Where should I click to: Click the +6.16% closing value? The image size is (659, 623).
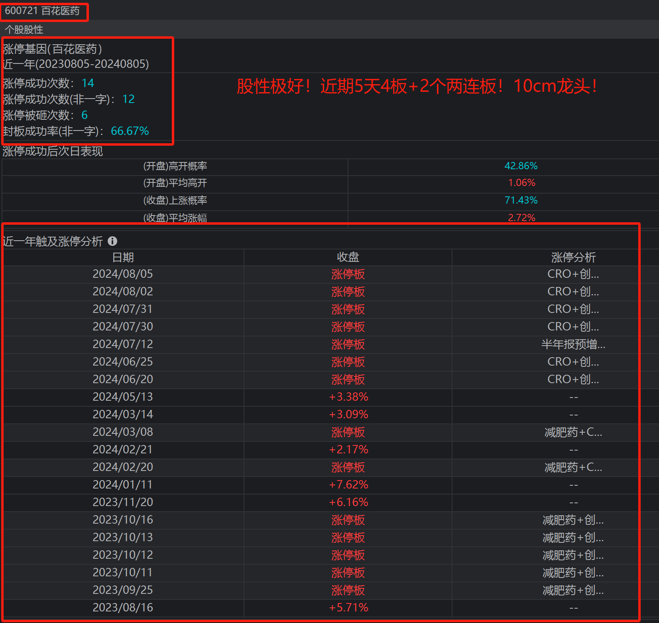[x=348, y=502]
